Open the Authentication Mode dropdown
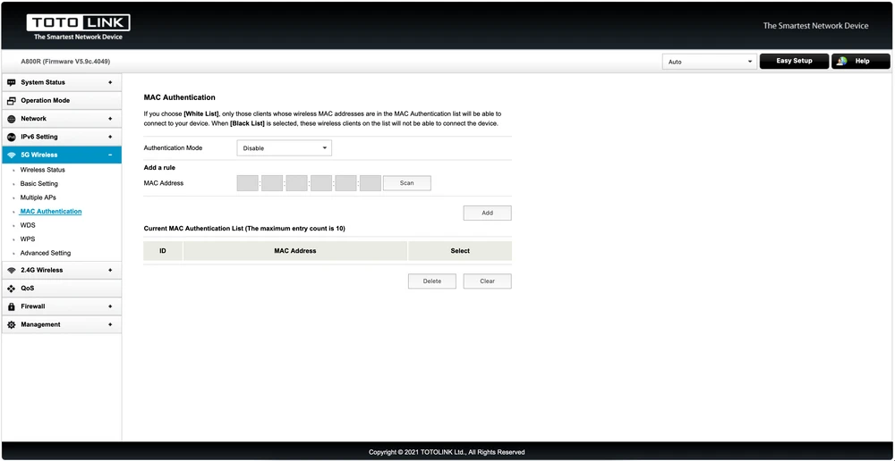The width and height of the screenshot is (895, 461). (284, 148)
